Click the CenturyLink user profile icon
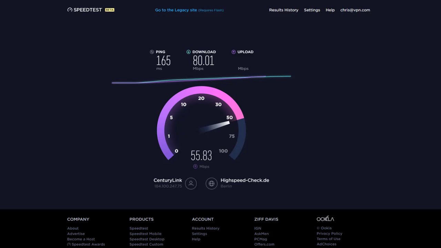 pyautogui.click(x=191, y=183)
